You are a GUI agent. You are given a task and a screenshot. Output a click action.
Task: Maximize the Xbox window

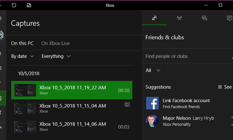tap(220, 5)
